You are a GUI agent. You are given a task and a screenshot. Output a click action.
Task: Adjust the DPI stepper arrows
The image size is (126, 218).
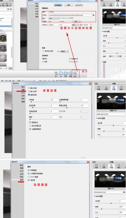pos(91,25)
